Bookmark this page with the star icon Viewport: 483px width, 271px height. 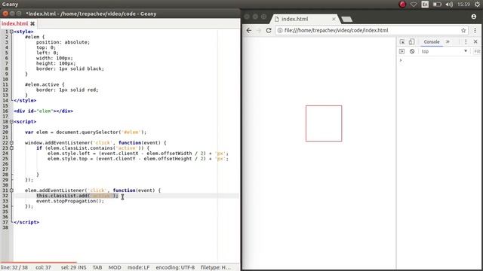(463, 30)
